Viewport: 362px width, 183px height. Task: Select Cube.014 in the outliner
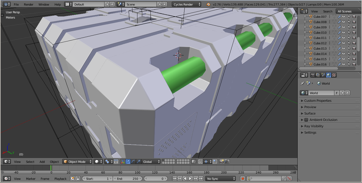coord(320,54)
